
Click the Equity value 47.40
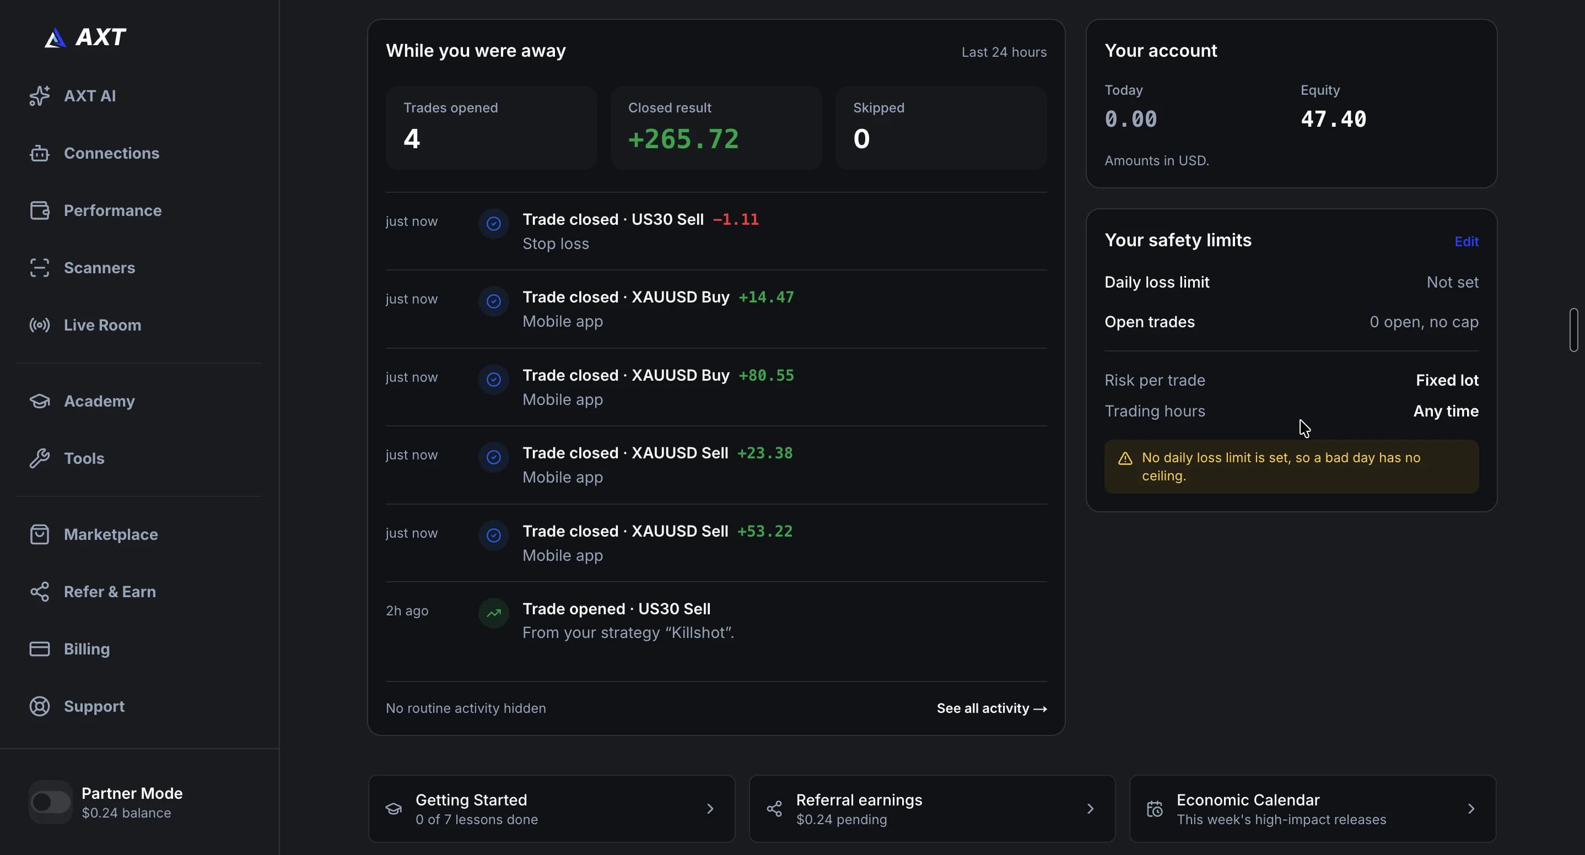[x=1333, y=120]
